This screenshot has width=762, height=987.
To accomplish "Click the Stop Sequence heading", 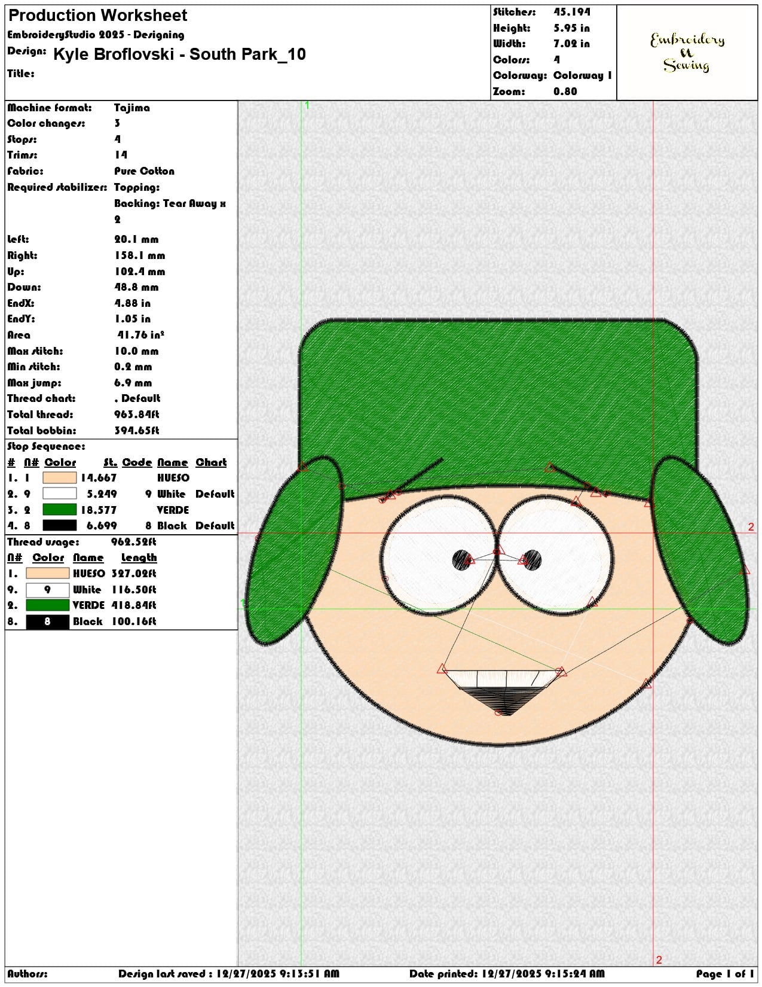I will tap(46, 446).
